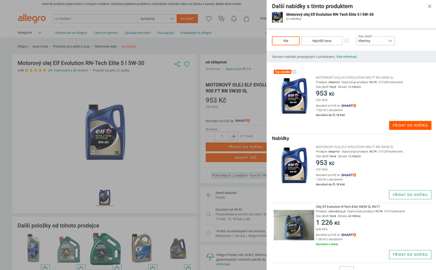The image size is (436, 270).
Task: Expand the Kategorie menu
Action: (x=30, y=33)
